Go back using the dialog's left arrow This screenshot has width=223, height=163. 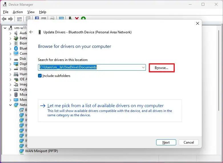pos(31,32)
